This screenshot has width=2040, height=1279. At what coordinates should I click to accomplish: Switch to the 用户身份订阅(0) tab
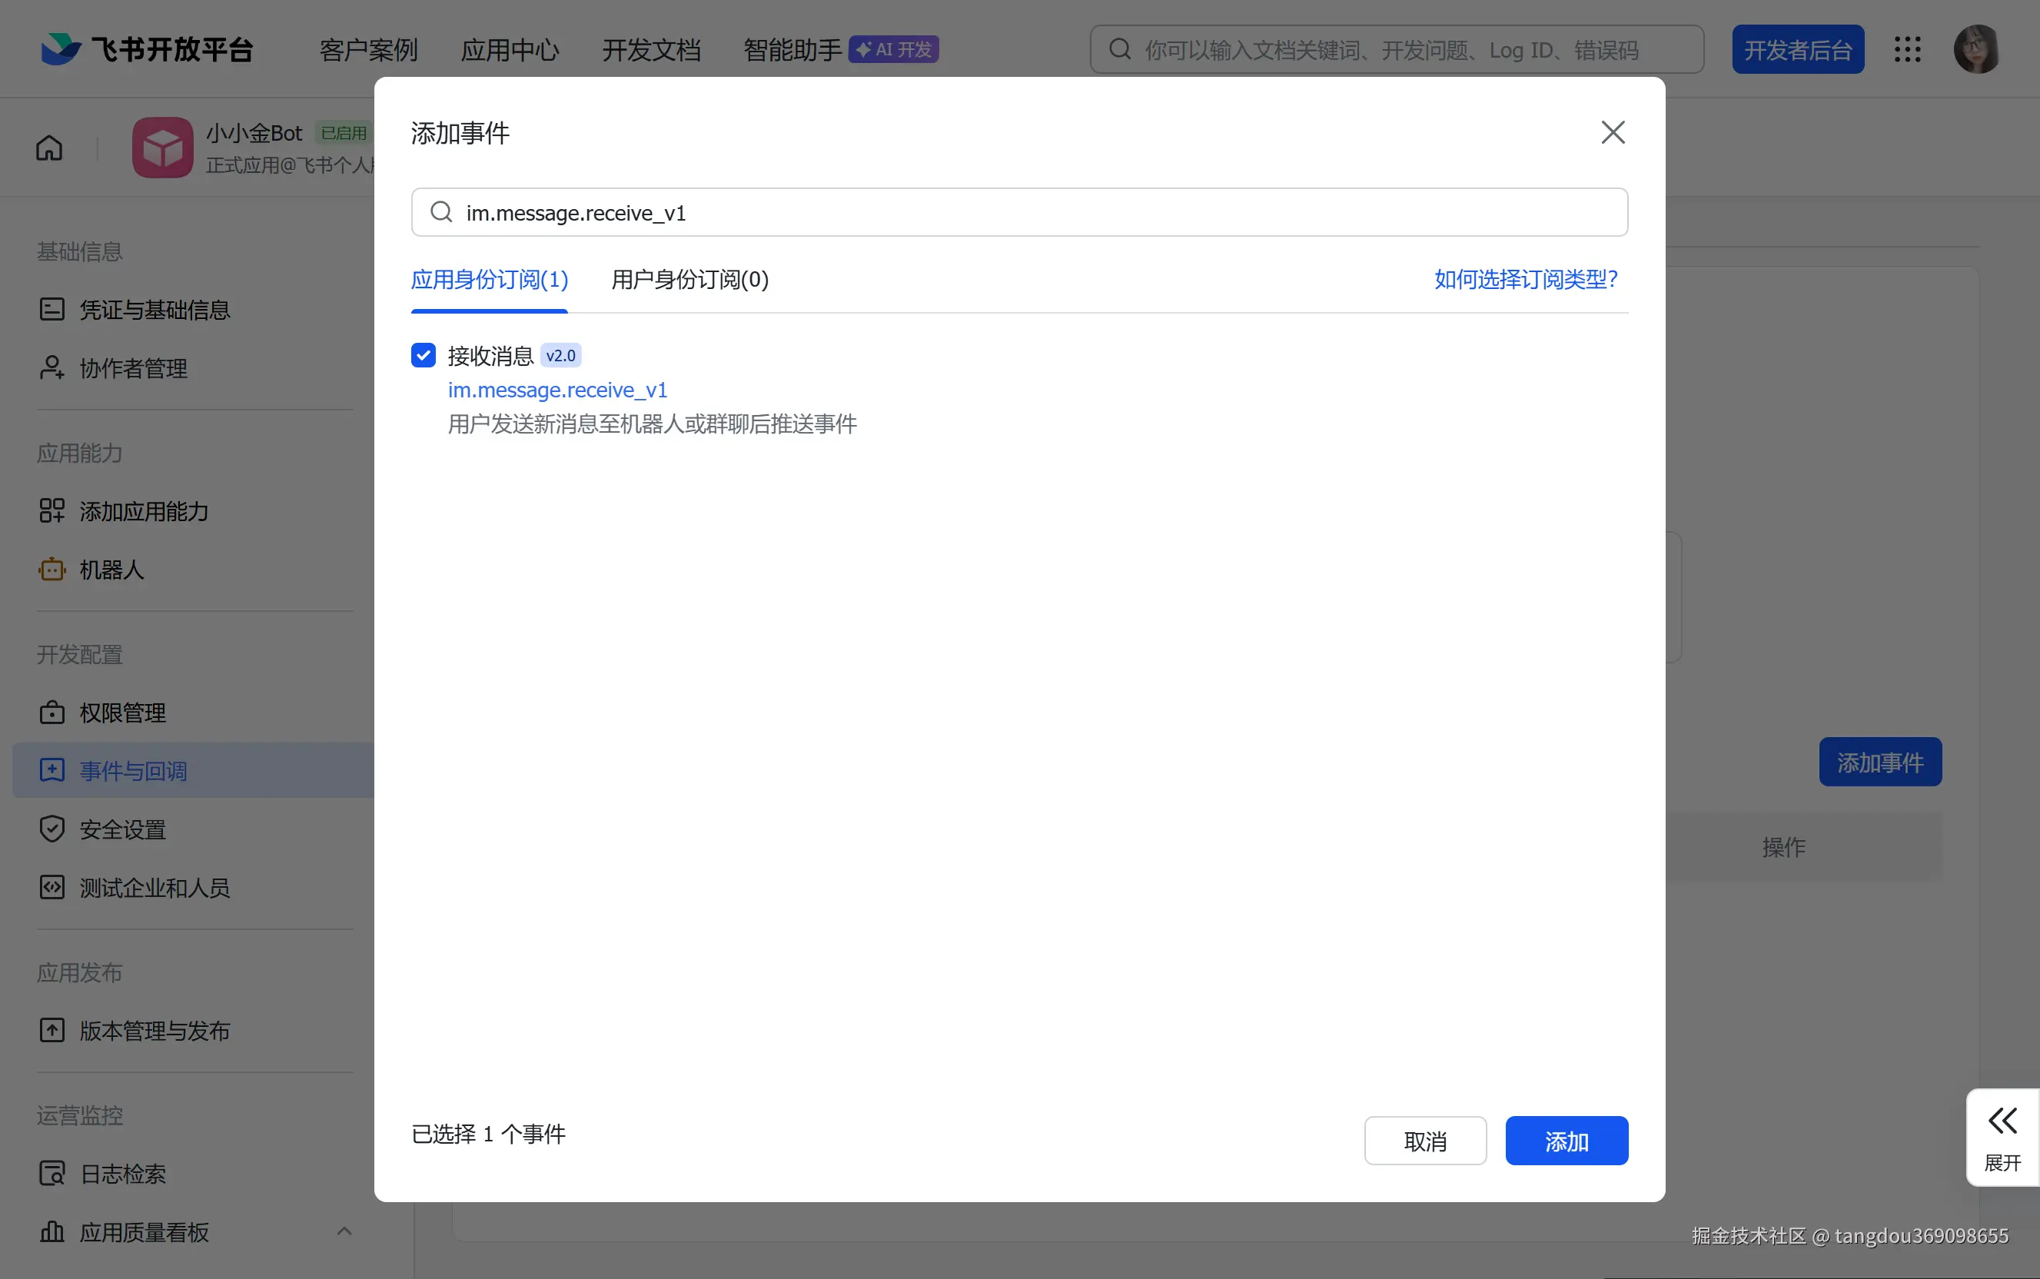pyautogui.click(x=689, y=279)
